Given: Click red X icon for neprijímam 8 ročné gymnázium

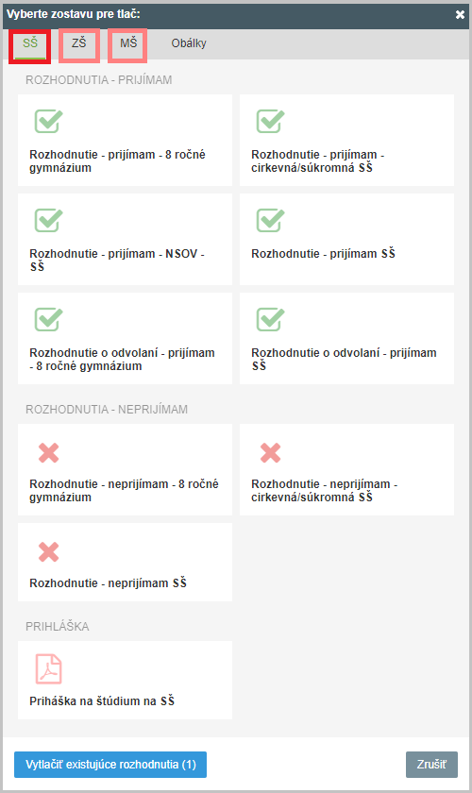Looking at the screenshot, I should point(48,452).
